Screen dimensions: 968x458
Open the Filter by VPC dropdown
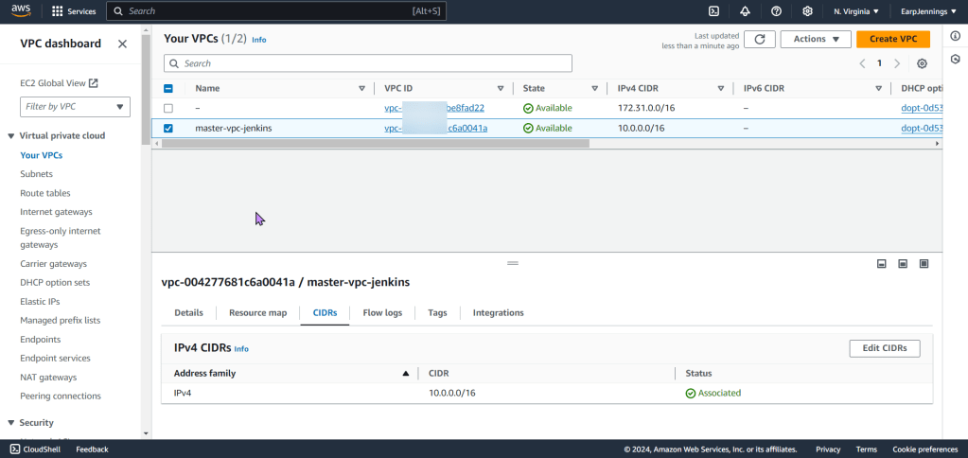click(x=75, y=107)
